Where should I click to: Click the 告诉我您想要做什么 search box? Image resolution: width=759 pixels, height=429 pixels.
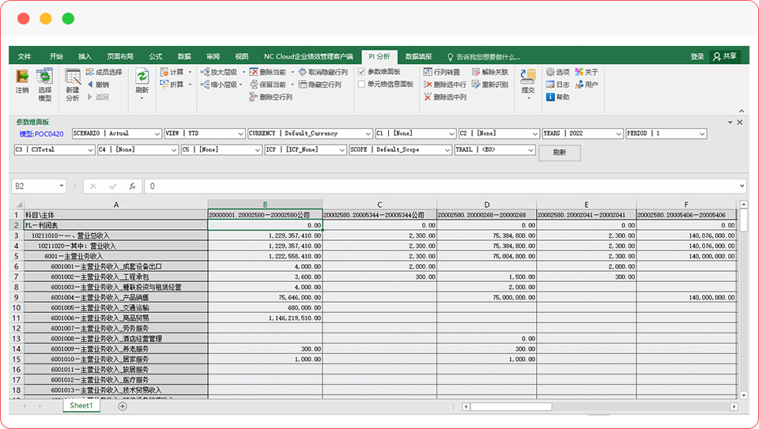coord(484,57)
